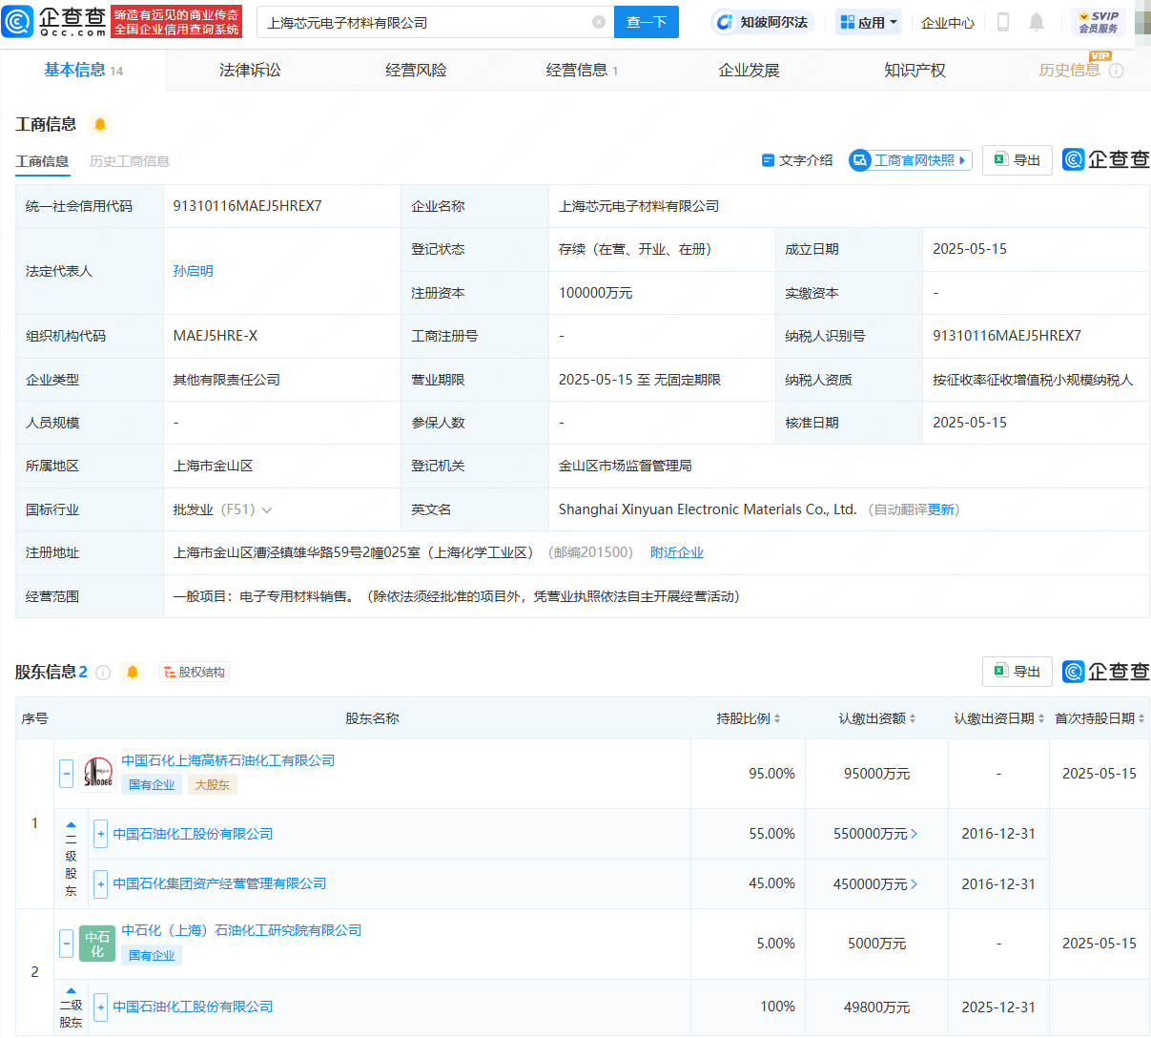This screenshot has width=1151, height=1038.
Task: Switch to 经营信息 tab
Action: [582, 70]
